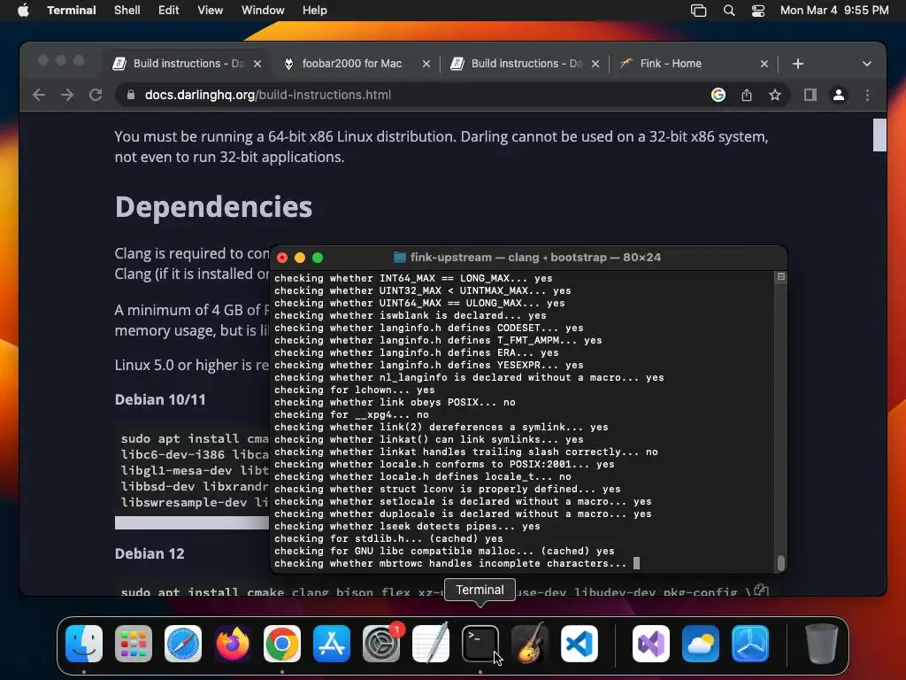Open the Apple menu
906x680 pixels.
[x=23, y=11]
